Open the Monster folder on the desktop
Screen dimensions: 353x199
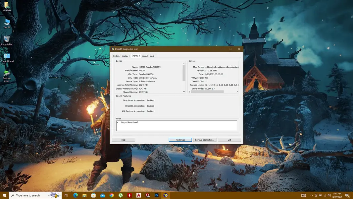[x=7, y=7]
